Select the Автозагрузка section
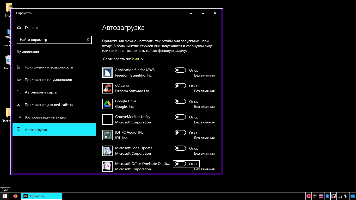The height and width of the screenshot is (200, 356). (x=54, y=129)
